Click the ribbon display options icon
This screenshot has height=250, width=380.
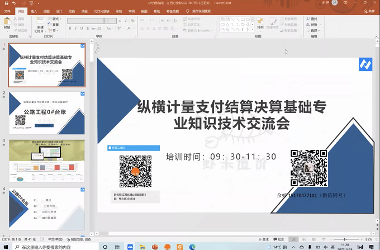point(345,3)
